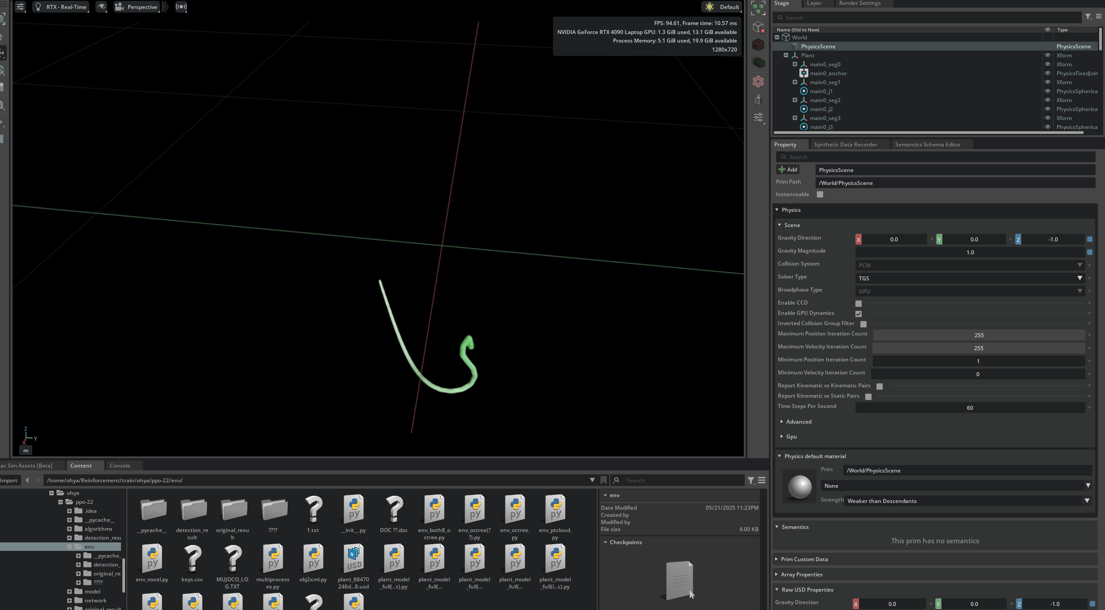Click the Import button in the content browser

pos(9,480)
